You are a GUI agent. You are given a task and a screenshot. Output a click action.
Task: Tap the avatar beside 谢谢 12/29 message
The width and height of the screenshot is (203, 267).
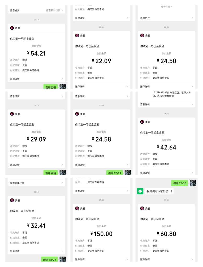[x=63, y=259]
